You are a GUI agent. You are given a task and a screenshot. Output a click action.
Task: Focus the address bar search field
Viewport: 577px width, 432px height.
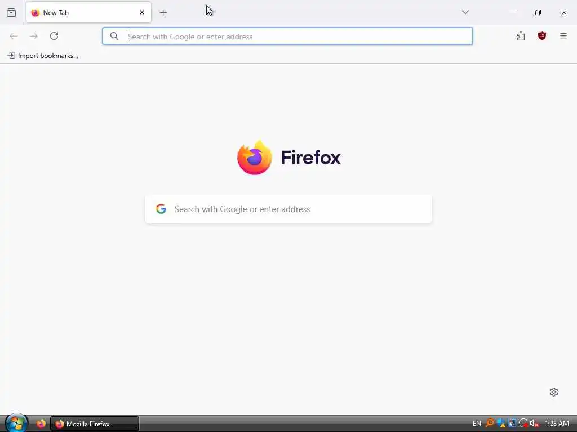[287, 36]
